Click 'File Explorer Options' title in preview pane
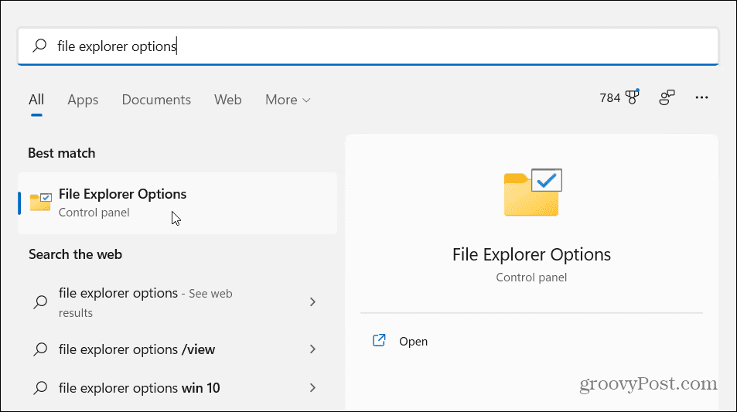737x412 pixels. pyautogui.click(x=531, y=254)
